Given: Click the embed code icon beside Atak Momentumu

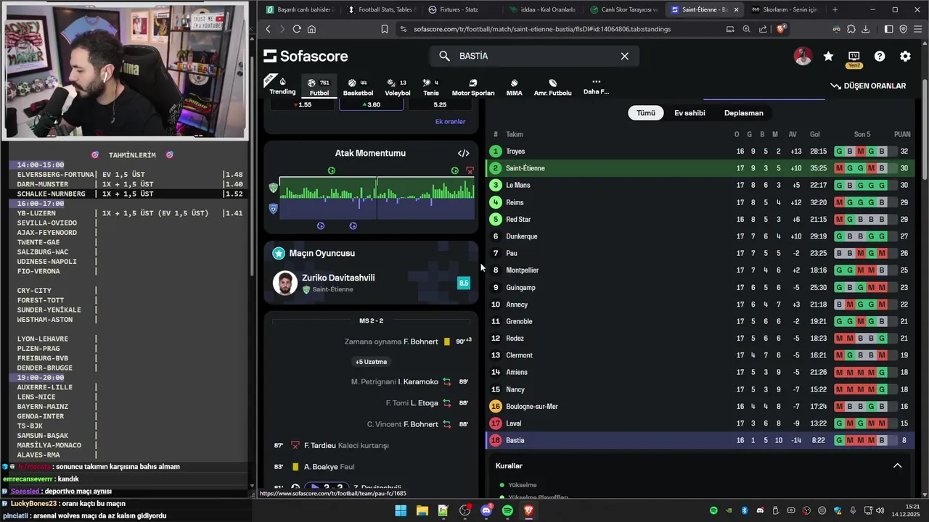Looking at the screenshot, I should pos(464,153).
